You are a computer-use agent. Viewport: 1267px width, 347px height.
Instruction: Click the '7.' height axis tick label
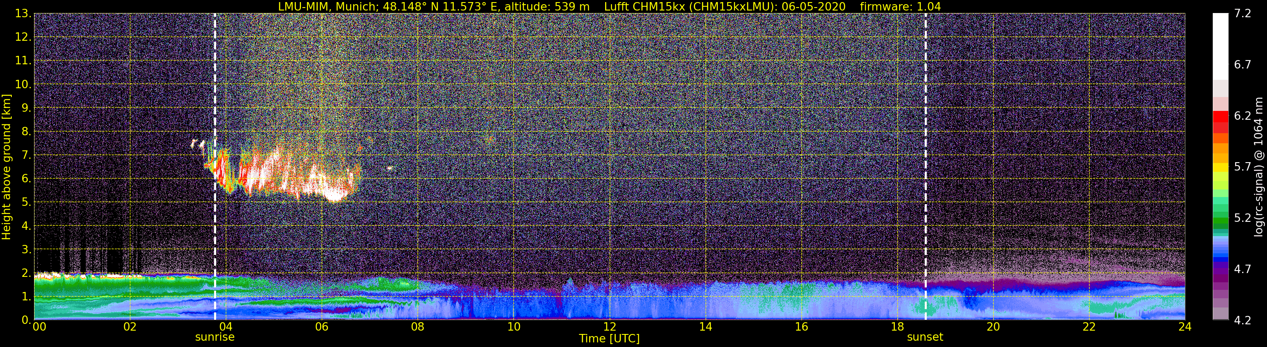(x=26, y=155)
